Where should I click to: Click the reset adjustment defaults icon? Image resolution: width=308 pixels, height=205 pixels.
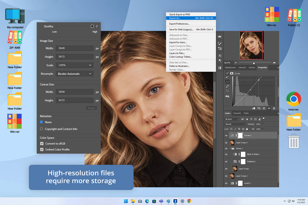click(x=264, y=108)
